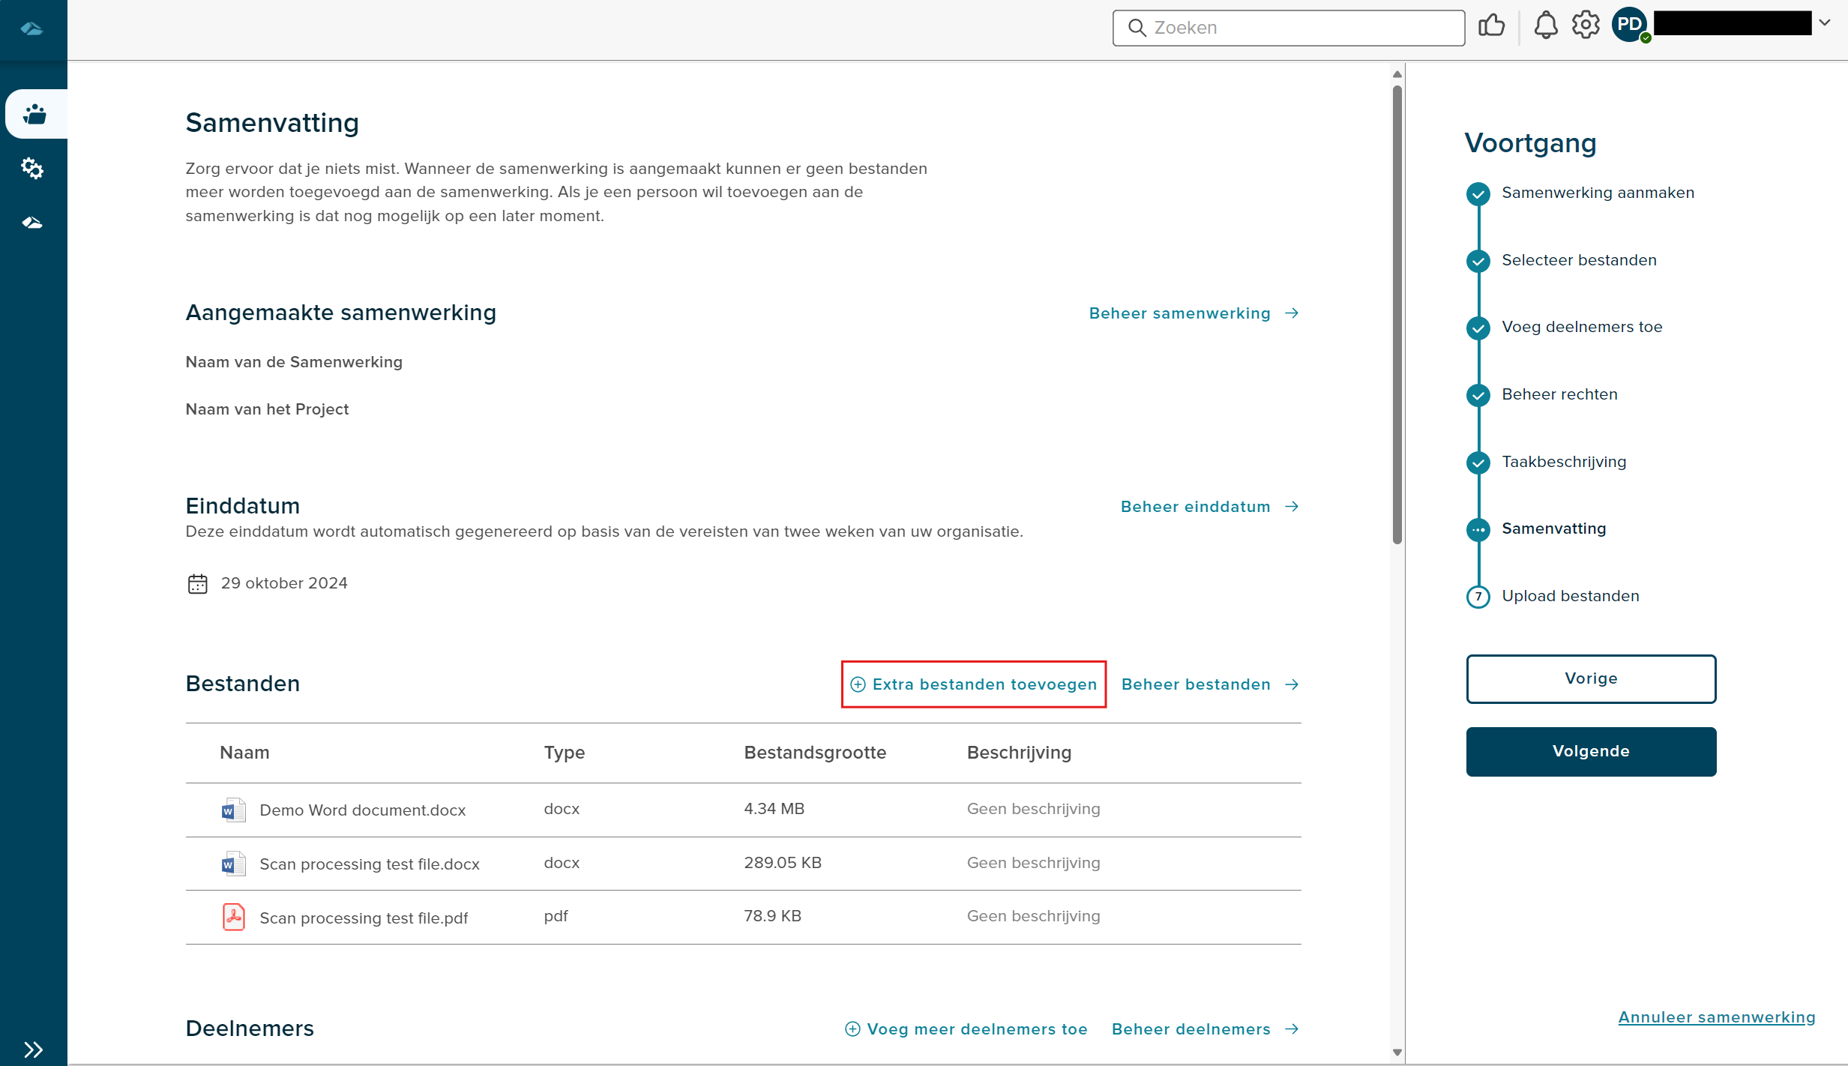The image size is (1848, 1066).
Task: Click Extra bestanden toevoegen
Action: pyautogui.click(x=974, y=684)
